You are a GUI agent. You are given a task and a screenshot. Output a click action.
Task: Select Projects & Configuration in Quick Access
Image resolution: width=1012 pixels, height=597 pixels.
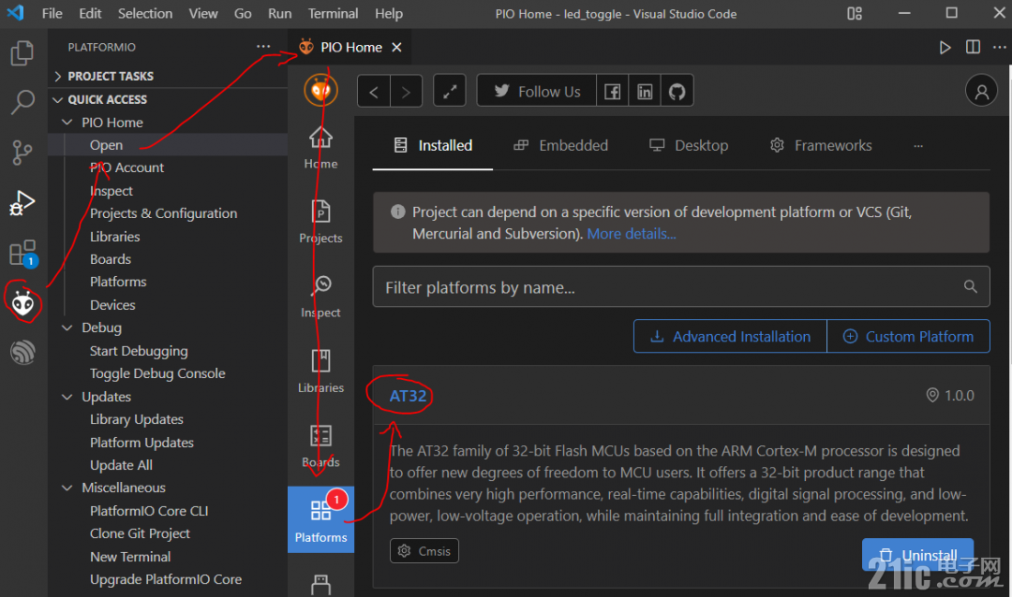pos(163,213)
